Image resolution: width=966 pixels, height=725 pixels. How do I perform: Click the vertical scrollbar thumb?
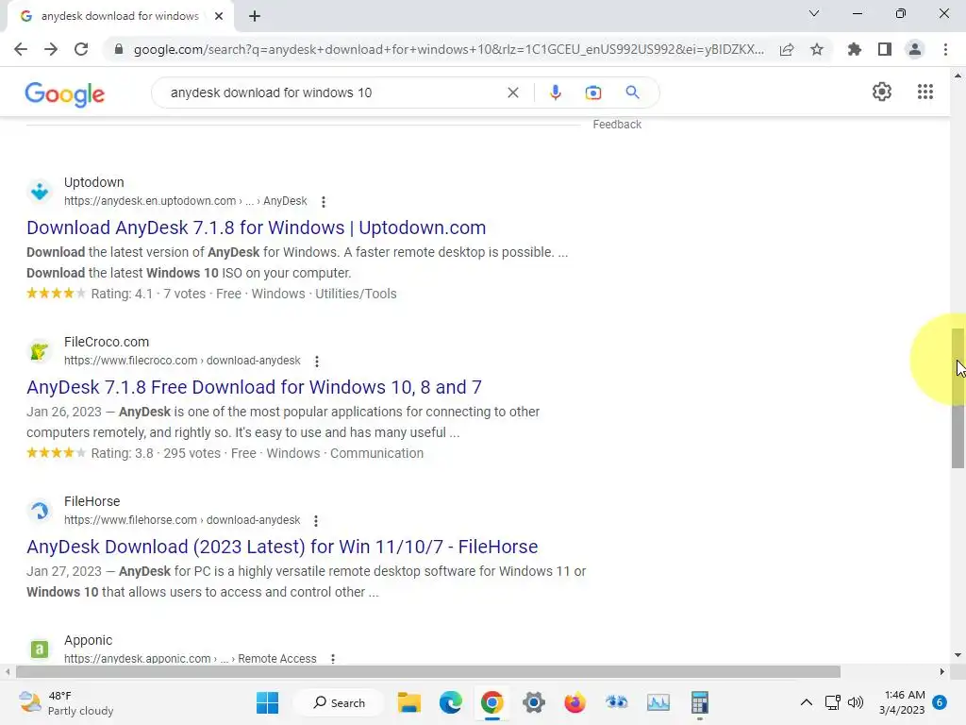click(x=958, y=398)
